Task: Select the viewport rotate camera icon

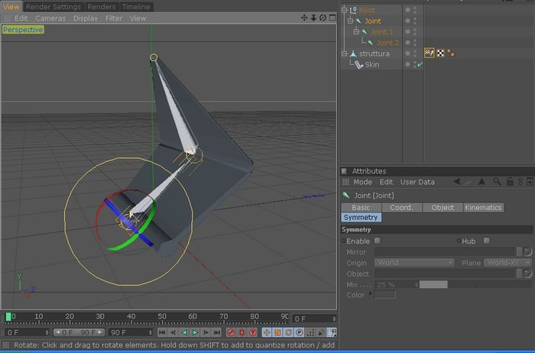Action: coord(323,18)
